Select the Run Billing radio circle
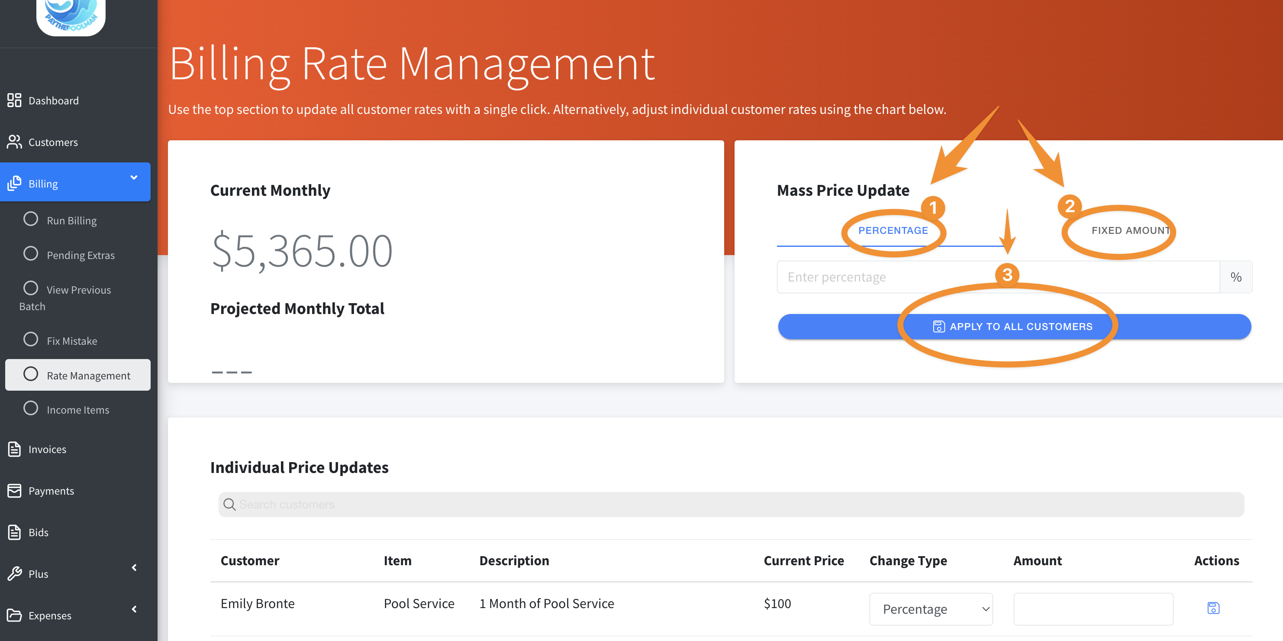The width and height of the screenshot is (1283, 641). point(31,219)
